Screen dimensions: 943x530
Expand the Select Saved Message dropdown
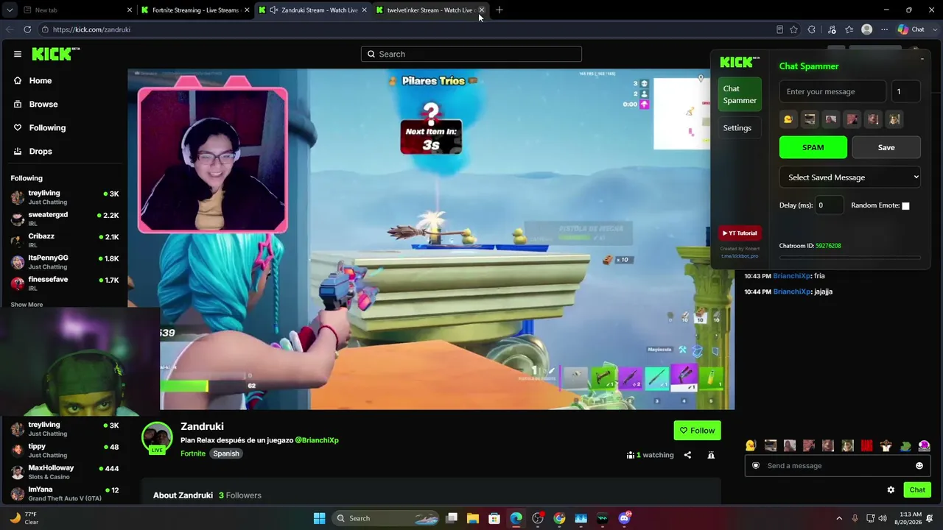tap(850, 177)
